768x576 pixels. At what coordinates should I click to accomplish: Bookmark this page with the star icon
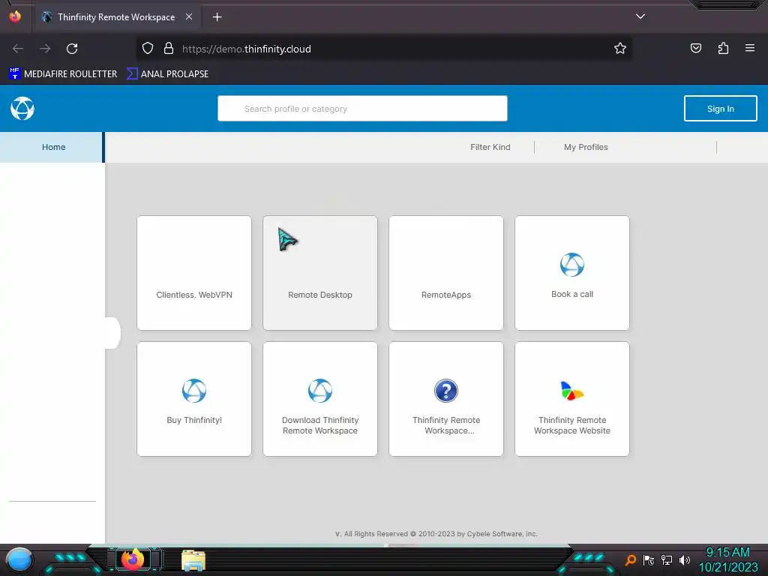point(620,48)
